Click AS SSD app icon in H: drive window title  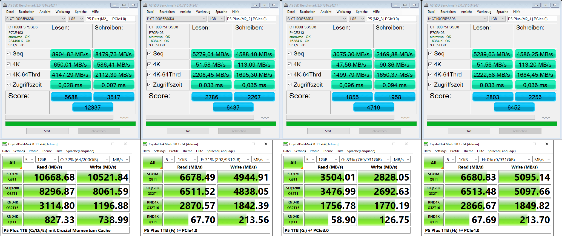click(x=426, y=5)
